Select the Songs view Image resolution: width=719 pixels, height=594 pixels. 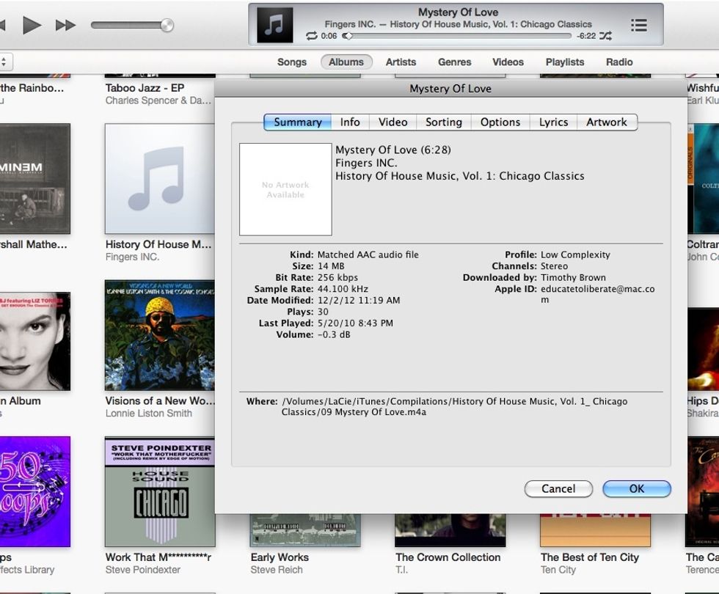291,62
